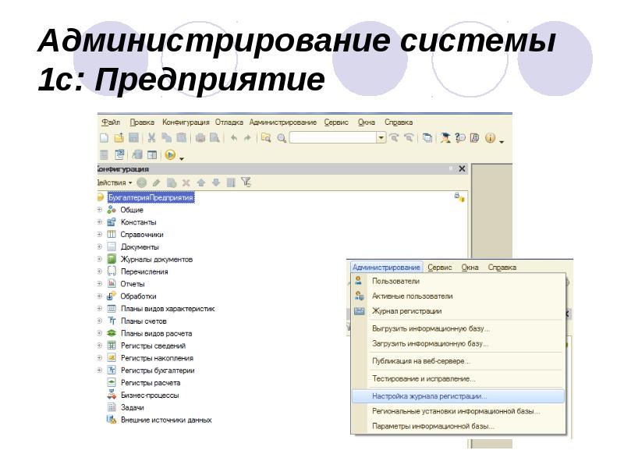This screenshot has height=468, width=624.
Task: Close the Конфигурация panel with X
Action: (x=462, y=168)
